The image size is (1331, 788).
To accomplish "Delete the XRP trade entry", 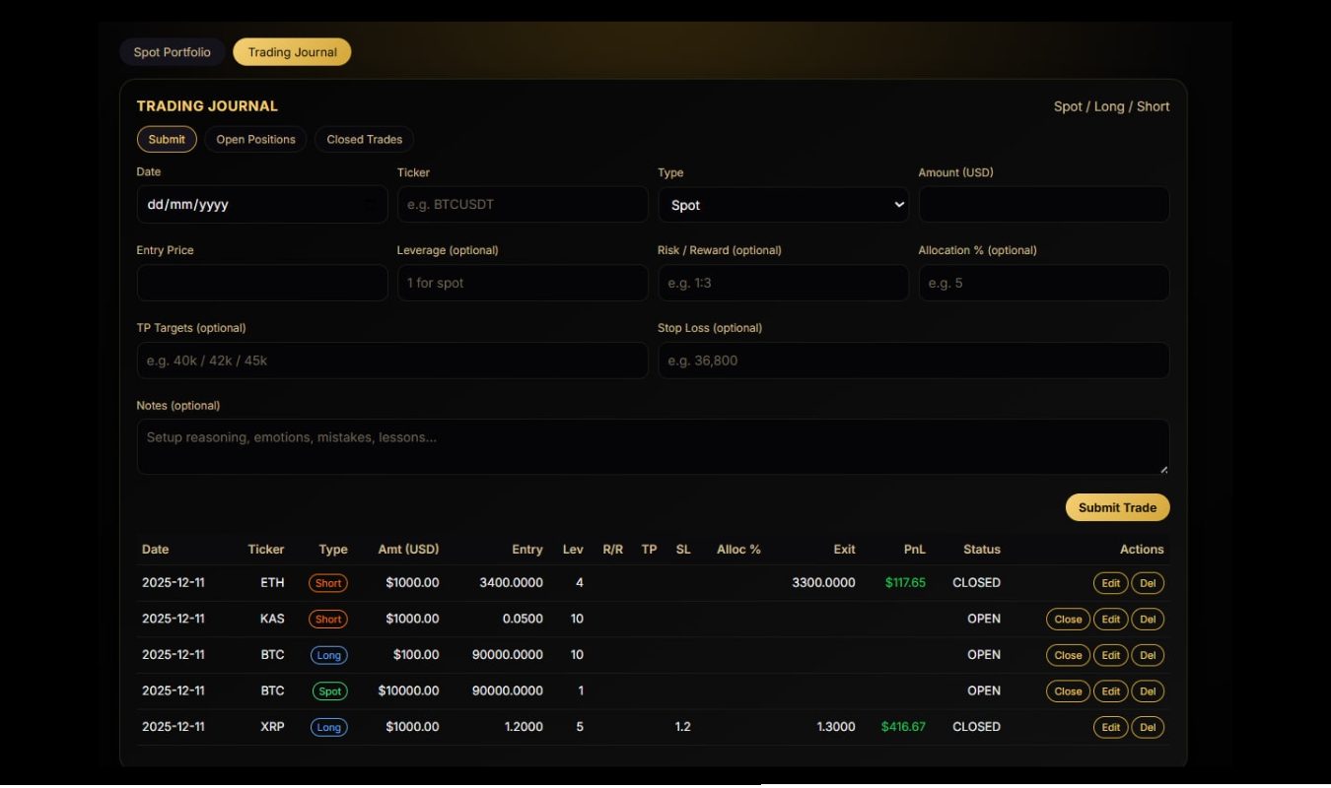I will (1147, 727).
